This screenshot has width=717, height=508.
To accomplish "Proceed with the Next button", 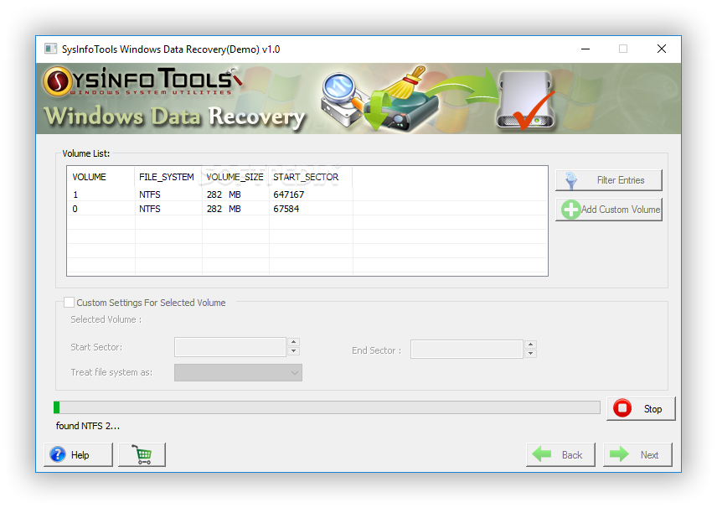I will 638,455.
